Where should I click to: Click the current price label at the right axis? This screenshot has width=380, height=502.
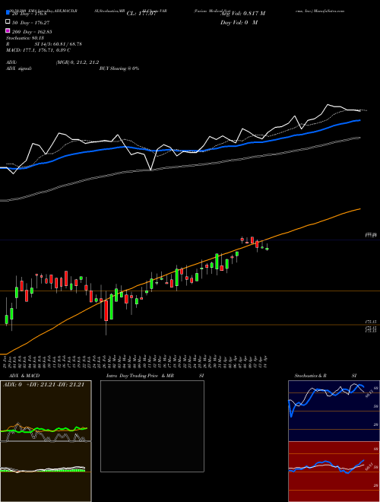371,235
